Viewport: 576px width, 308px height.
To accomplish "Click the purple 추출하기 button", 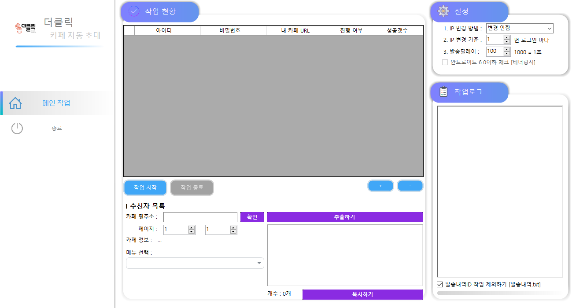I will (344, 217).
